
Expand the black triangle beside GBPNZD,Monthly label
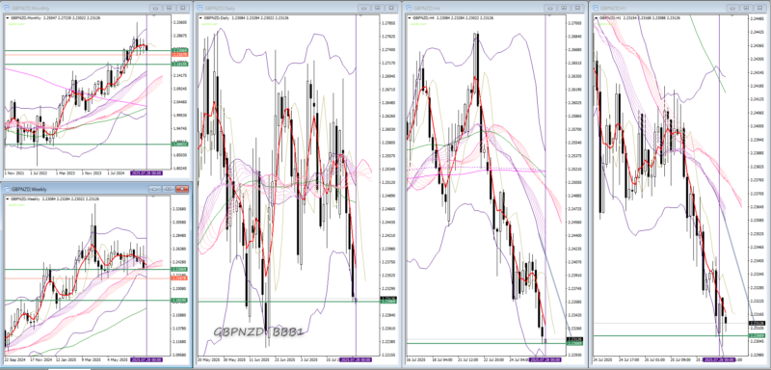[x=7, y=17]
